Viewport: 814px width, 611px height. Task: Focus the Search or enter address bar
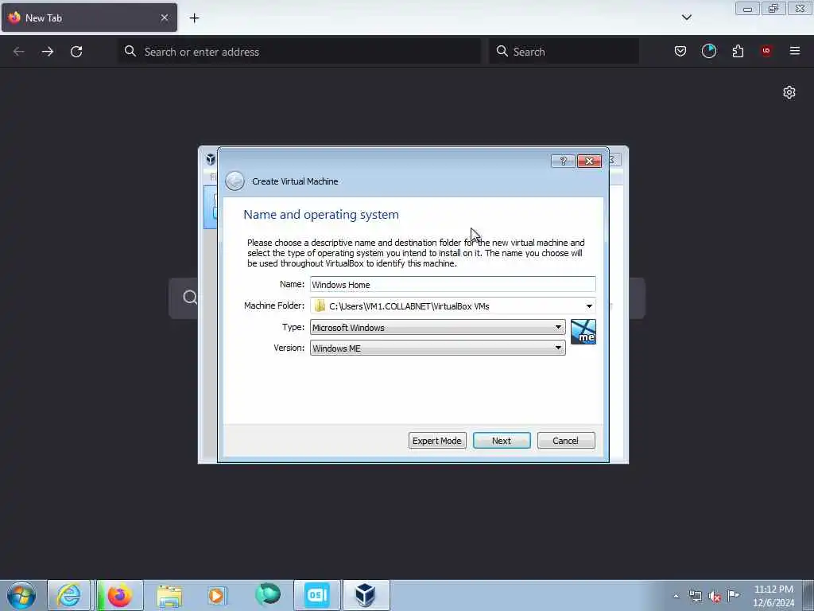(x=300, y=52)
